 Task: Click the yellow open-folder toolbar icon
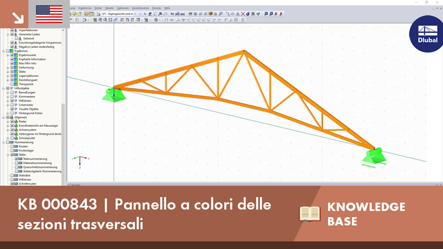point(80,14)
